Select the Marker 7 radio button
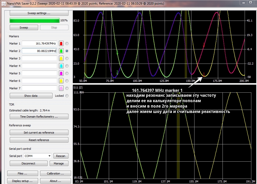Screen dimensions: 257x184 coord(67,88)
